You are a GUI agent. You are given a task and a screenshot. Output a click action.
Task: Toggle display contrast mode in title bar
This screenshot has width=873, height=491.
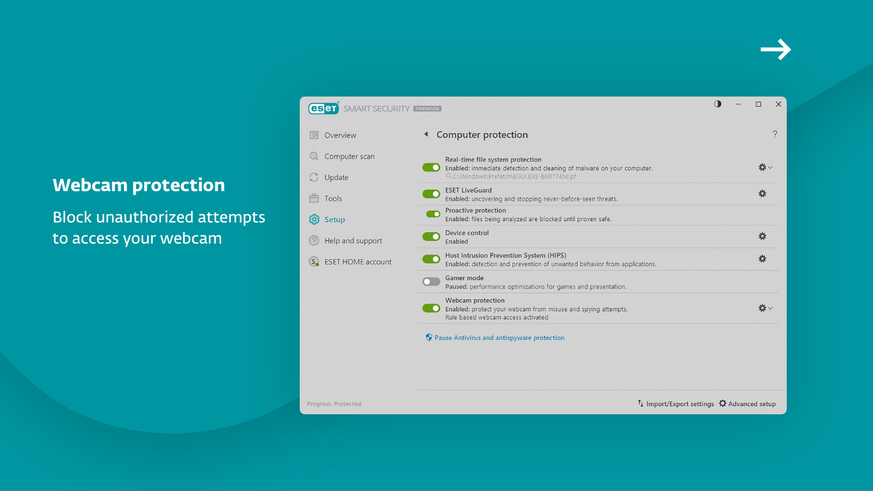click(x=717, y=104)
